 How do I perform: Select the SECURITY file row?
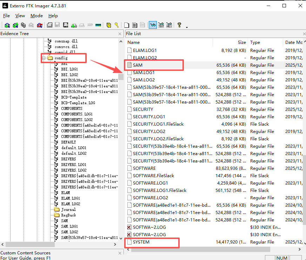point(215,109)
